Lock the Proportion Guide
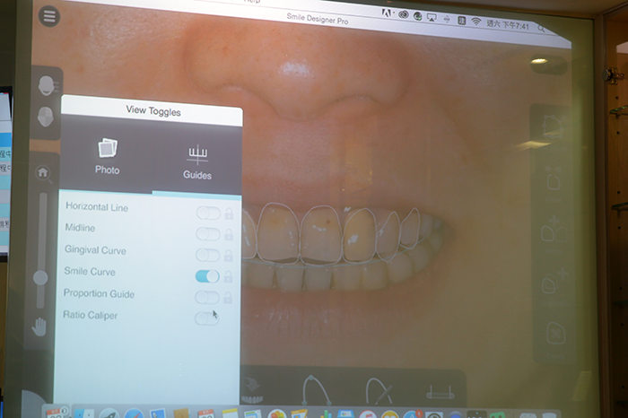628x418 pixels. (x=228, y=298)
